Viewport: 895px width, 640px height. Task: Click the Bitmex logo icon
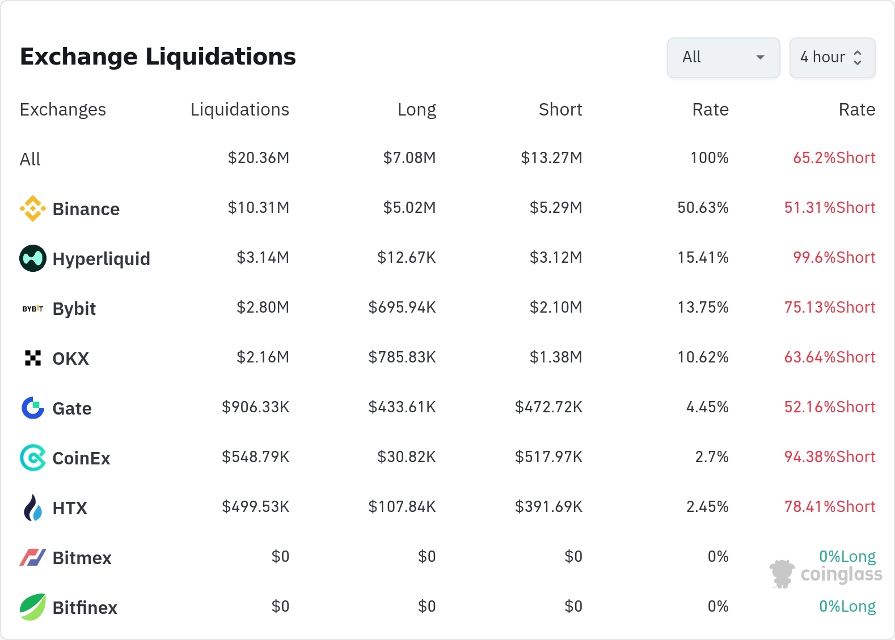tap(33, 557)
